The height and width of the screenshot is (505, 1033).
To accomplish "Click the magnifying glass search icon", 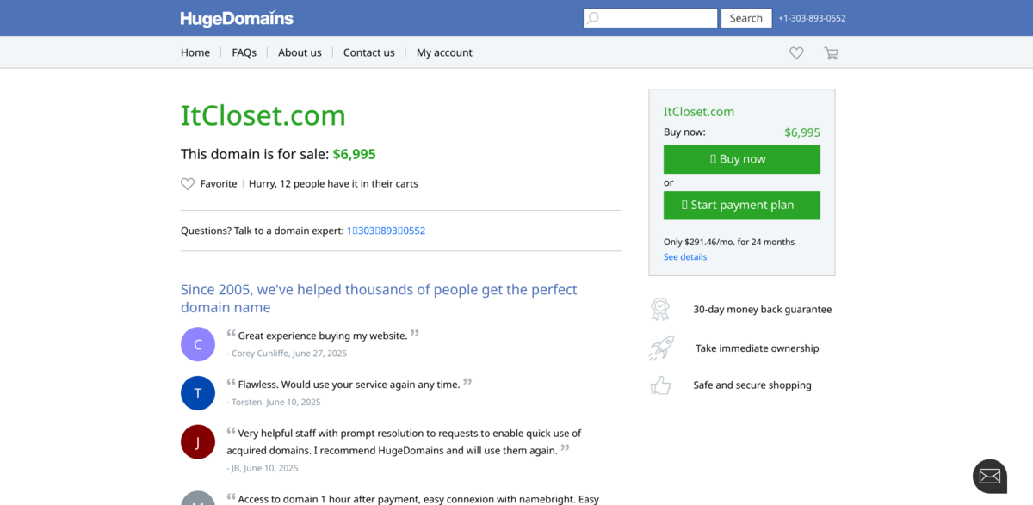I will coord(594,17).
